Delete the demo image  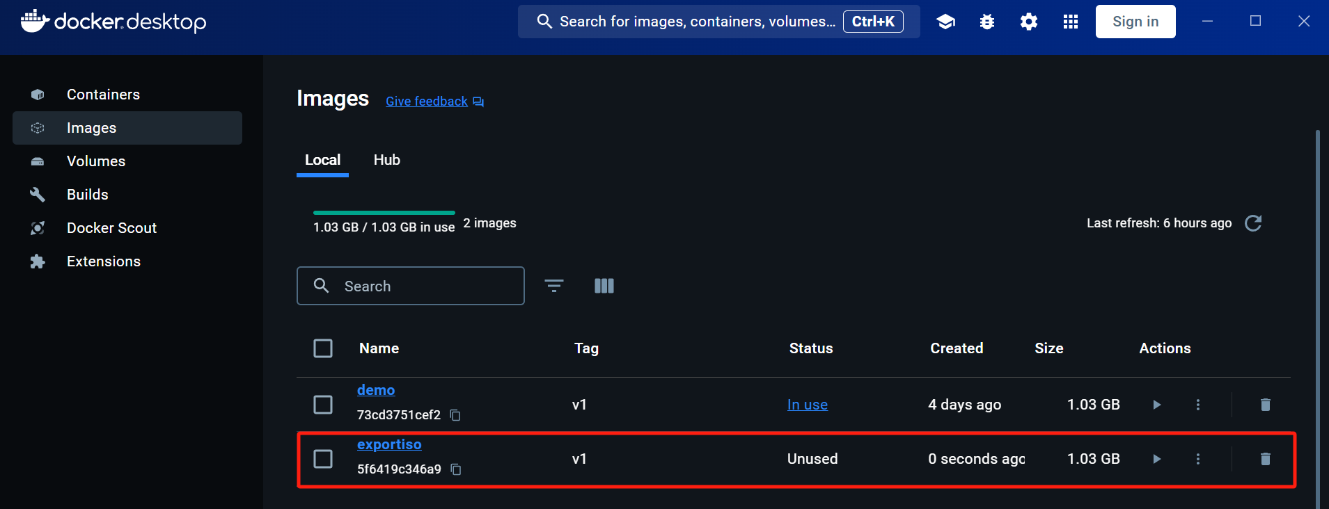click(1266, 405)
